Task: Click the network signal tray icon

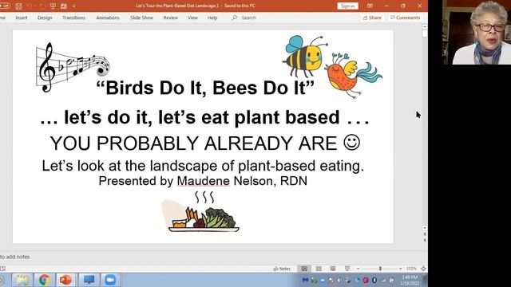Action: [383, 280]
